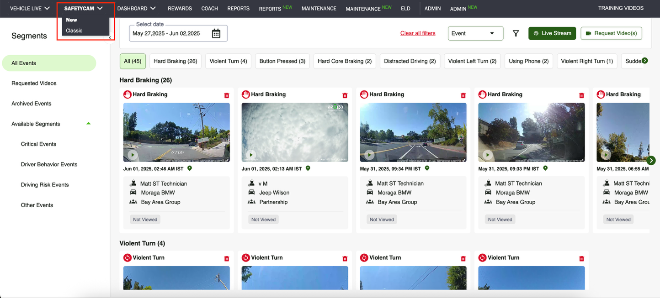Screen dimensions: 660x298
Task: Click the Hard Braking hand icon on first card
Action: (x=128, y=94)
